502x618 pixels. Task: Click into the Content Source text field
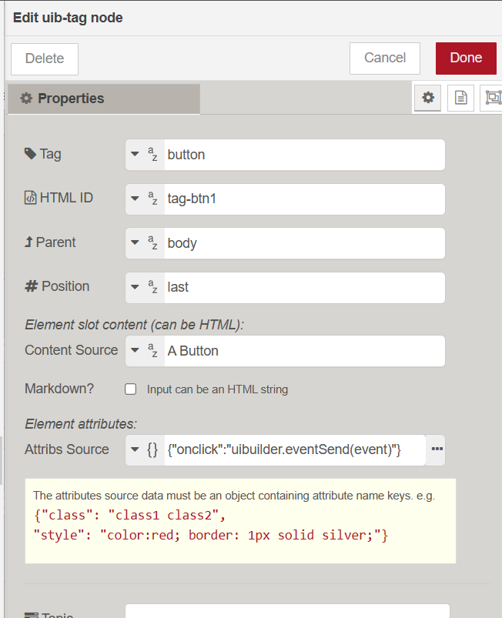coord(303,351)
